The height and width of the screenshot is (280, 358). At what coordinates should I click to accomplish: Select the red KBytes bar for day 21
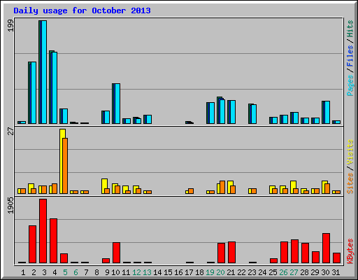click(x=231, y=253)
